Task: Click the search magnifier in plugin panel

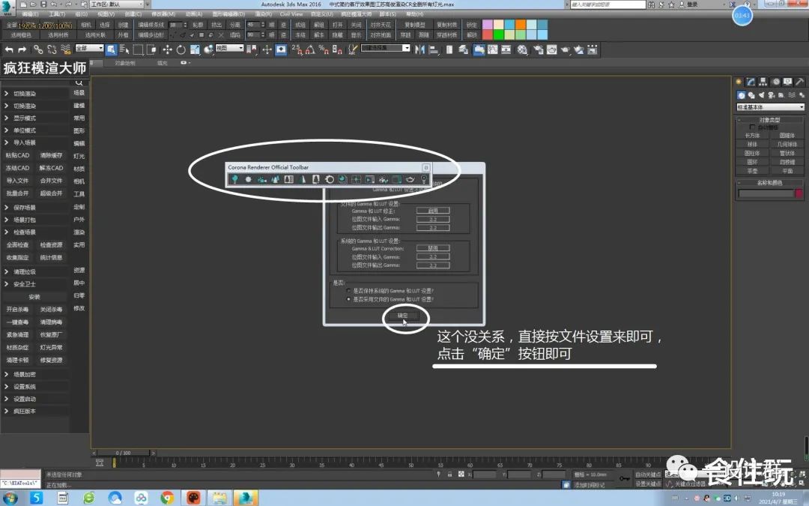Action: click(79, 82)
